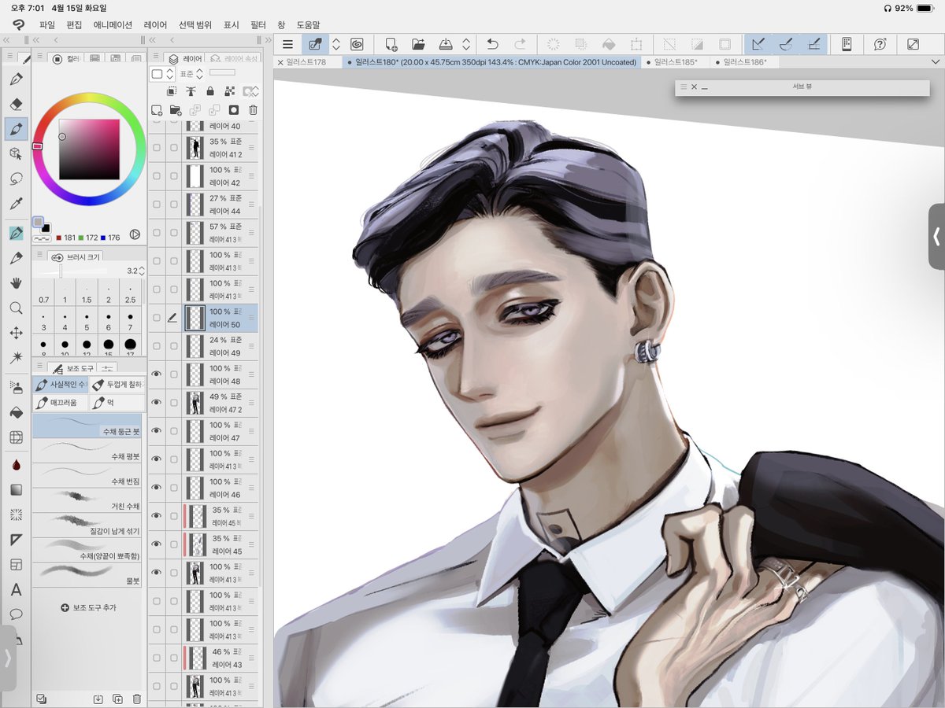945x708 pixels.
Task: Toggle reference layer lighthouse icon
Action: coord(191,91)
